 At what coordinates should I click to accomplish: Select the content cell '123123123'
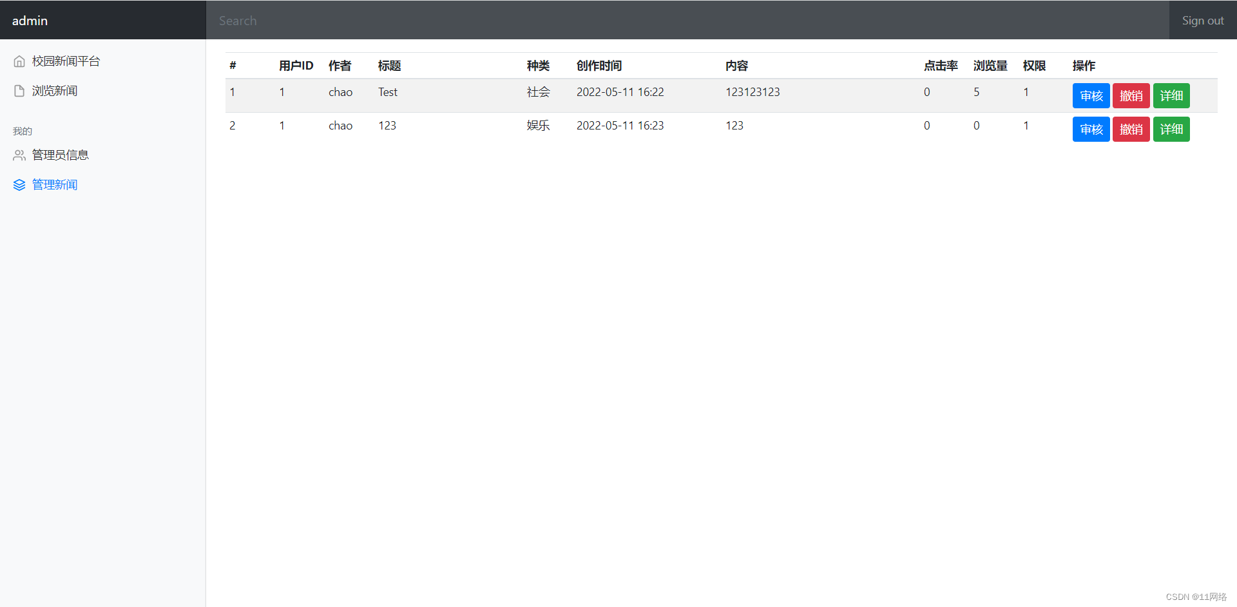point(753,92)
